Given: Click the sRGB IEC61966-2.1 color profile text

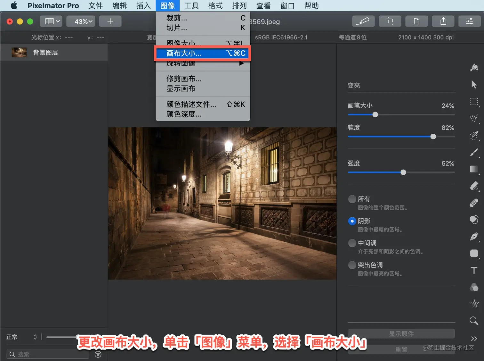Looking at the screenshot, I should [281, 37].
